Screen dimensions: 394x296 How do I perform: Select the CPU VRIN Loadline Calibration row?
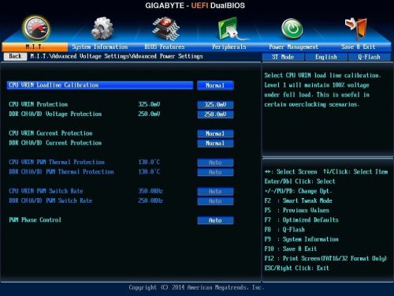[x=100, y=85]
